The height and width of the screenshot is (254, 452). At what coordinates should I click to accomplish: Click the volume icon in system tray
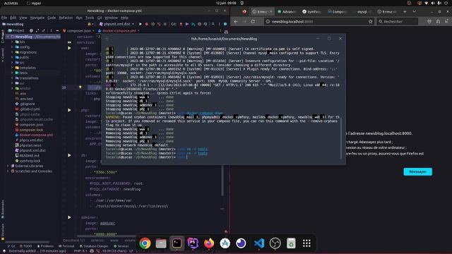pos(433,3)
